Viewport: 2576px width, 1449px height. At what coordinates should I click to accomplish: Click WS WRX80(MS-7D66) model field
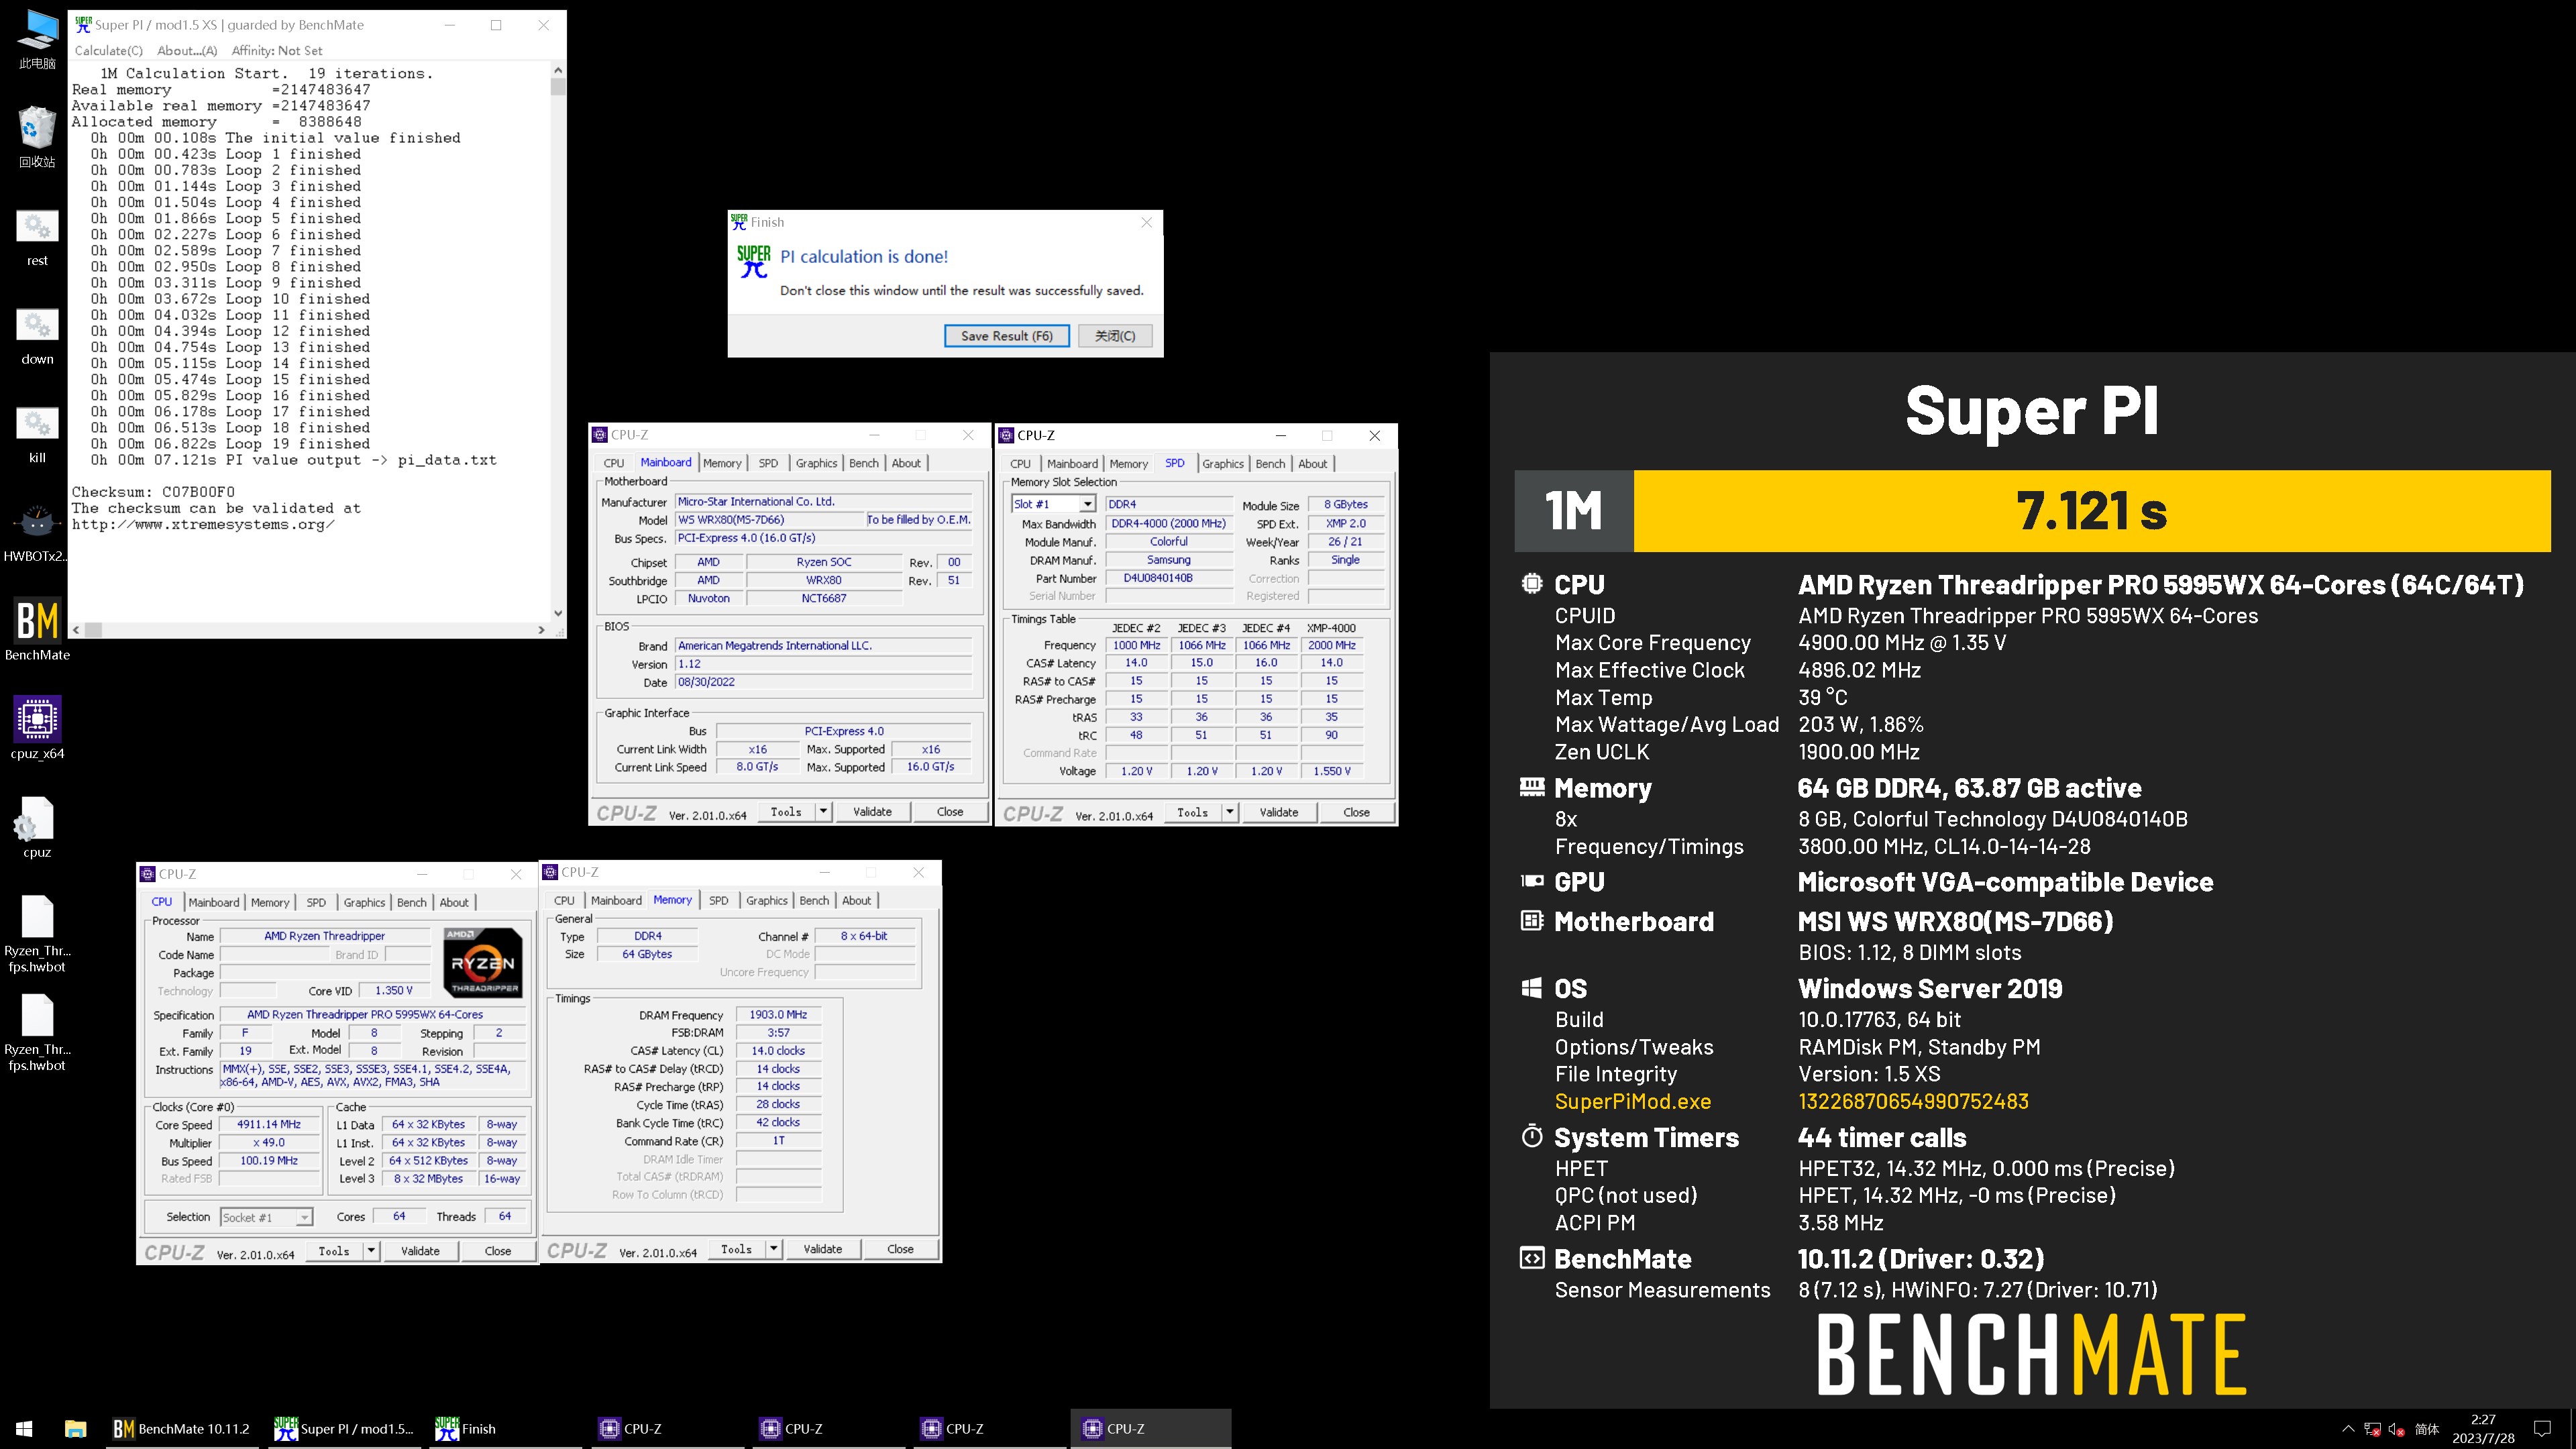click(x=768, y=520)
